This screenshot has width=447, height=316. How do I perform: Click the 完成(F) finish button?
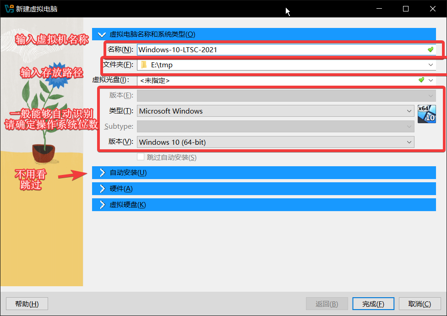(x=372, y=304)
